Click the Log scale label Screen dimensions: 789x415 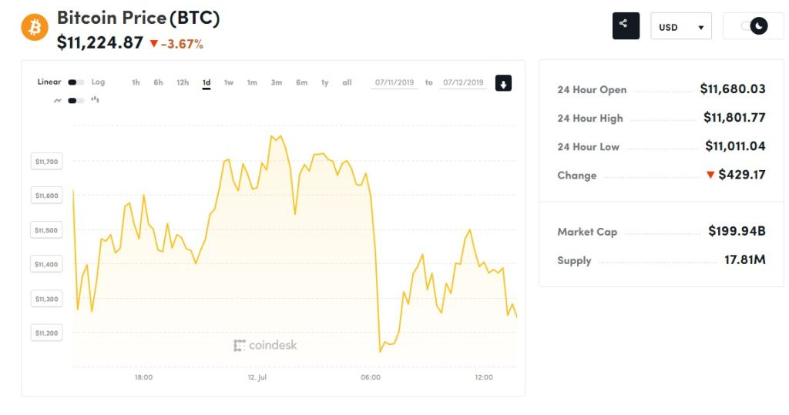(98, 82)
